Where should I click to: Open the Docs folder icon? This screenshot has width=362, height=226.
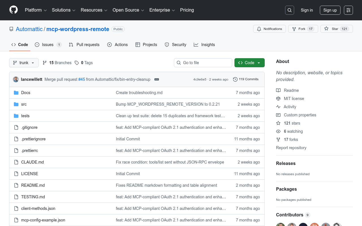(16, 92)
